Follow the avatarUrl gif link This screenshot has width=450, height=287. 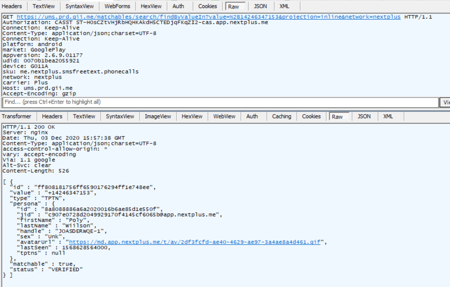click(x=195, y=242)
